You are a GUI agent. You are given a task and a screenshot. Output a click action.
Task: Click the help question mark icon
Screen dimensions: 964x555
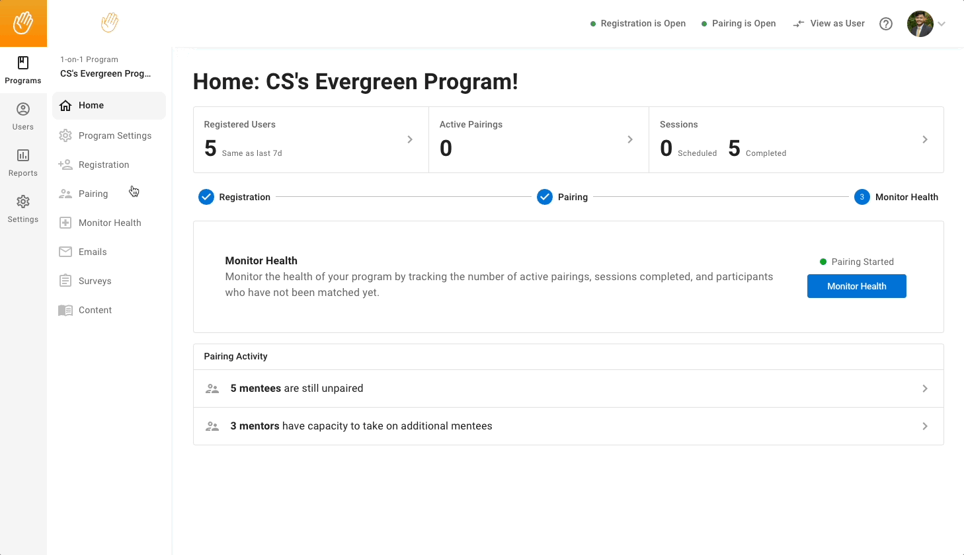click(886, 24)
